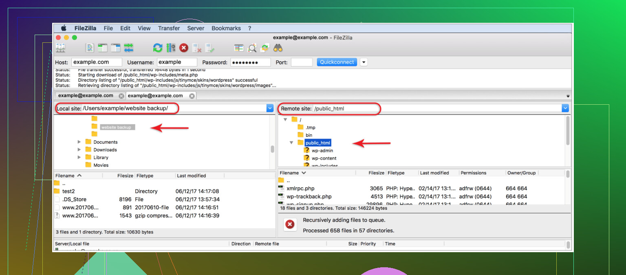The image size is (626, 275).
Task: Open the ? help menu
Action: pyautogui.click(x=250, y=28)
